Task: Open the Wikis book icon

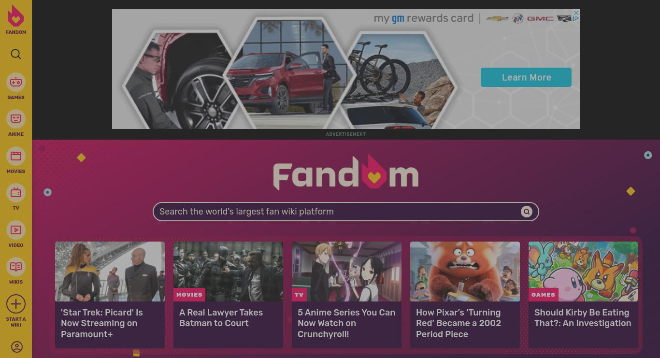Action: (x=16, y=267)
